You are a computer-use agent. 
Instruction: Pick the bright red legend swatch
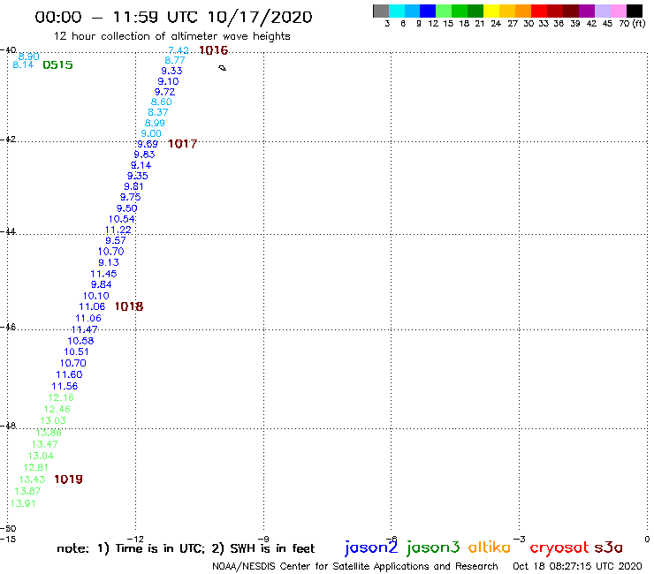[539, 11]
